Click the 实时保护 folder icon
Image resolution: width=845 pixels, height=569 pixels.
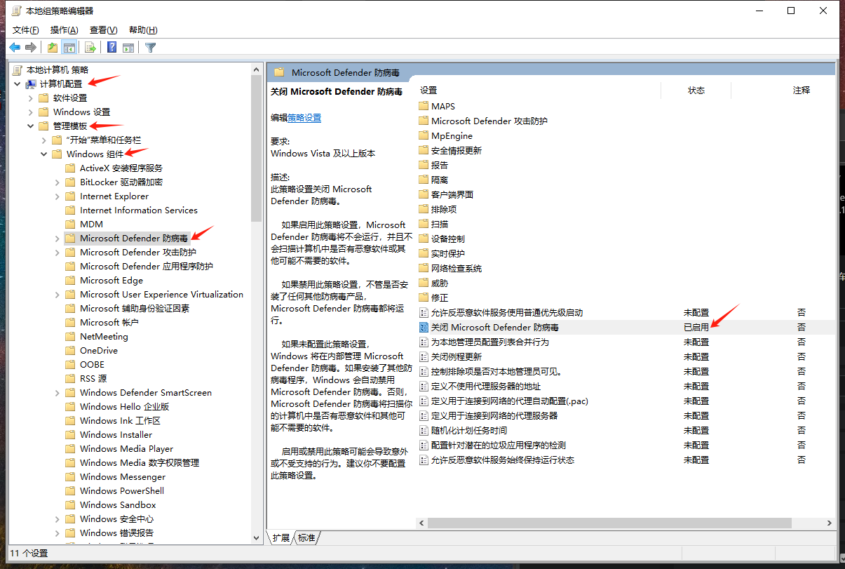[424, 253]
